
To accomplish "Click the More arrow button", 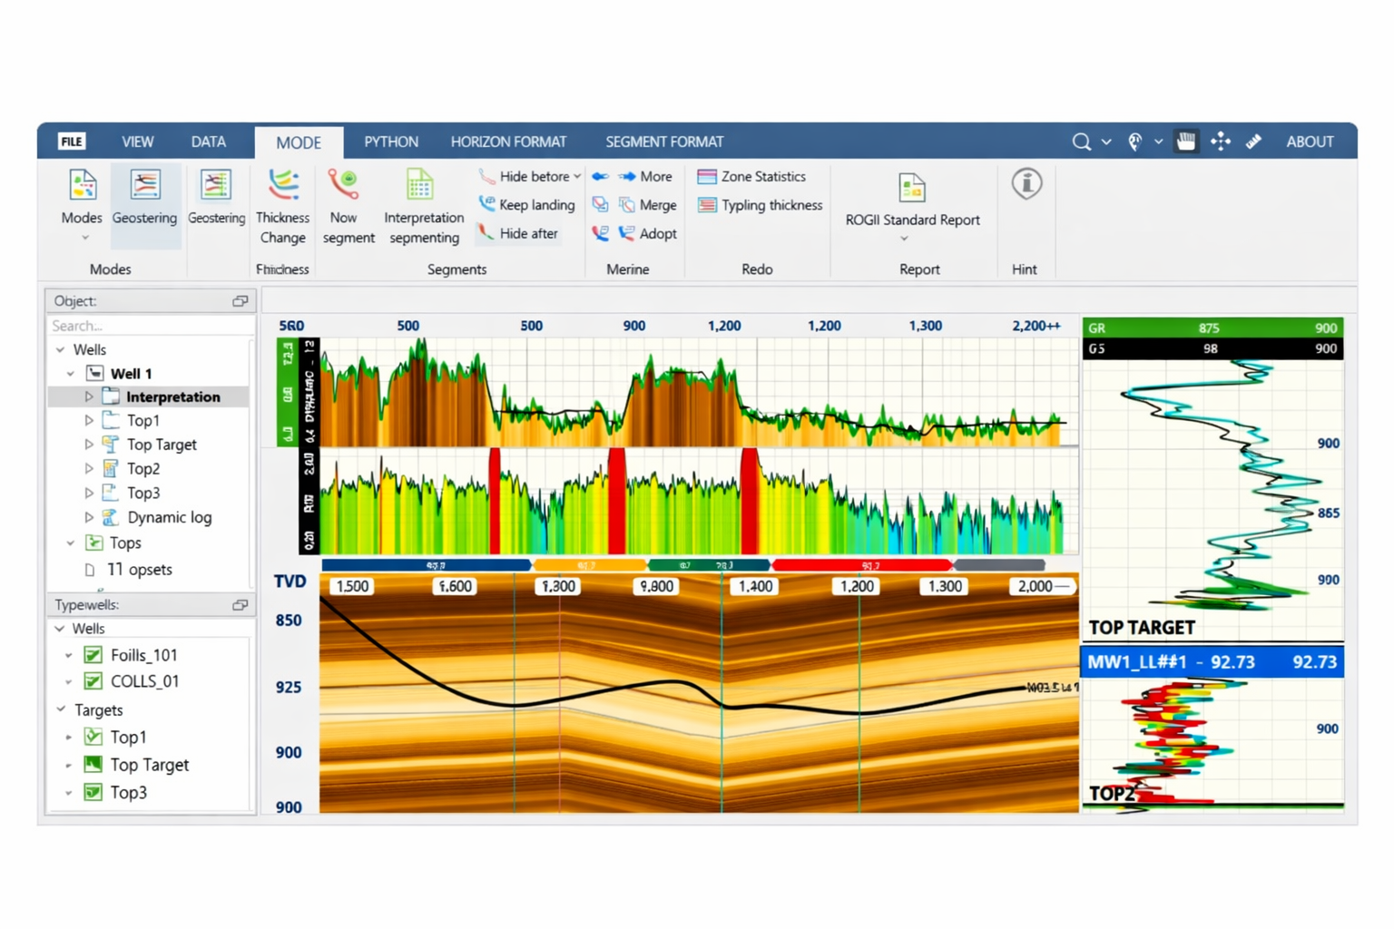I will coord(645,177).
